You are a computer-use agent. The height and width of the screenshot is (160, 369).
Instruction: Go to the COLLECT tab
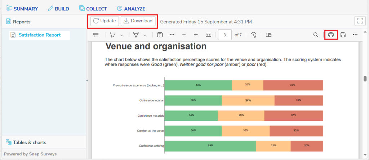pyautogui.click(x=93, y=9)
